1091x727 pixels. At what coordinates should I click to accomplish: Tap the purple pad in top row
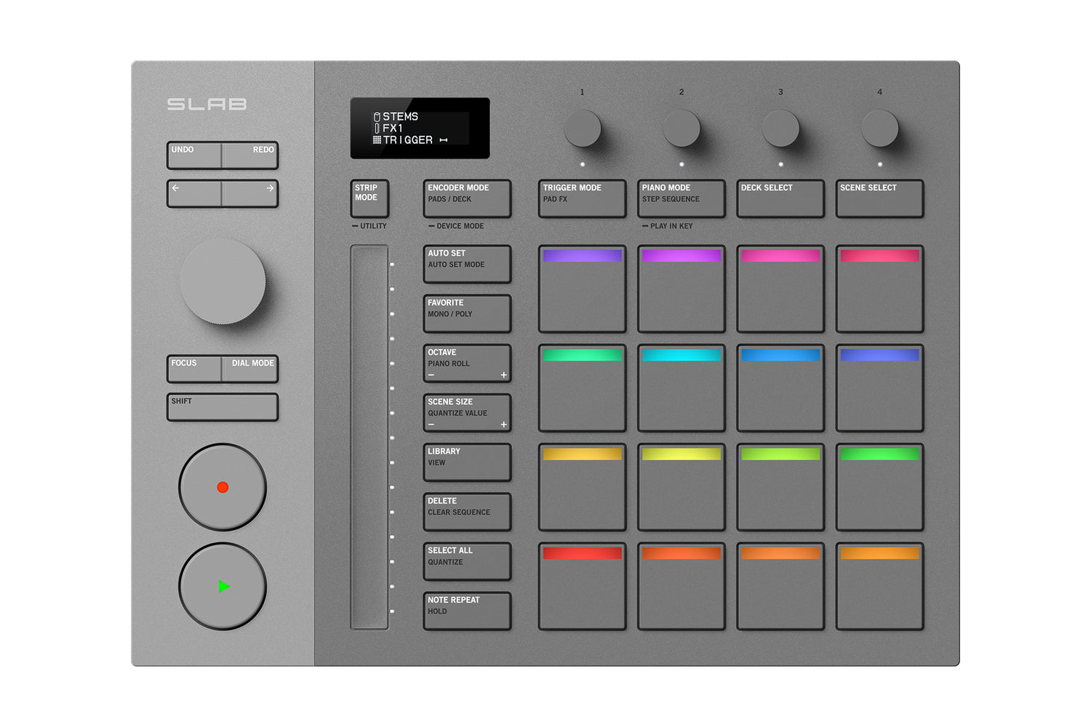pos(582,289)
